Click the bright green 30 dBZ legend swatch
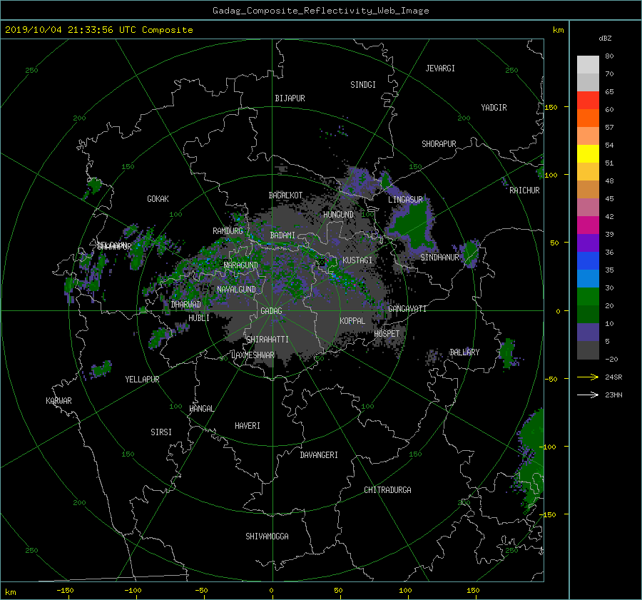 coord(588,296)
